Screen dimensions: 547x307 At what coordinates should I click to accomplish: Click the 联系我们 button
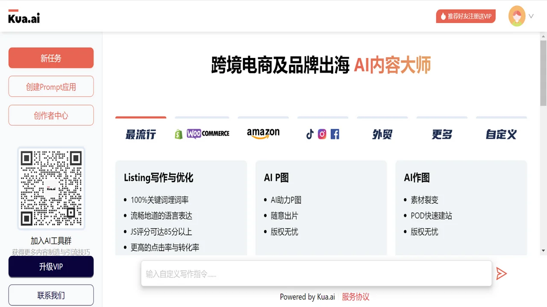click(x=51, y=295)
